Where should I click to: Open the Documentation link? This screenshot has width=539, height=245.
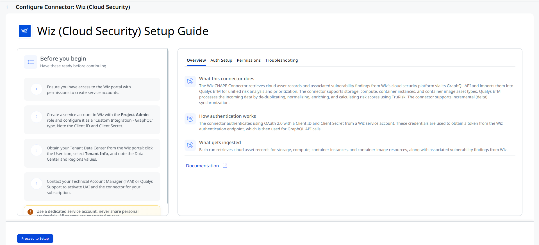pos(202,166)
